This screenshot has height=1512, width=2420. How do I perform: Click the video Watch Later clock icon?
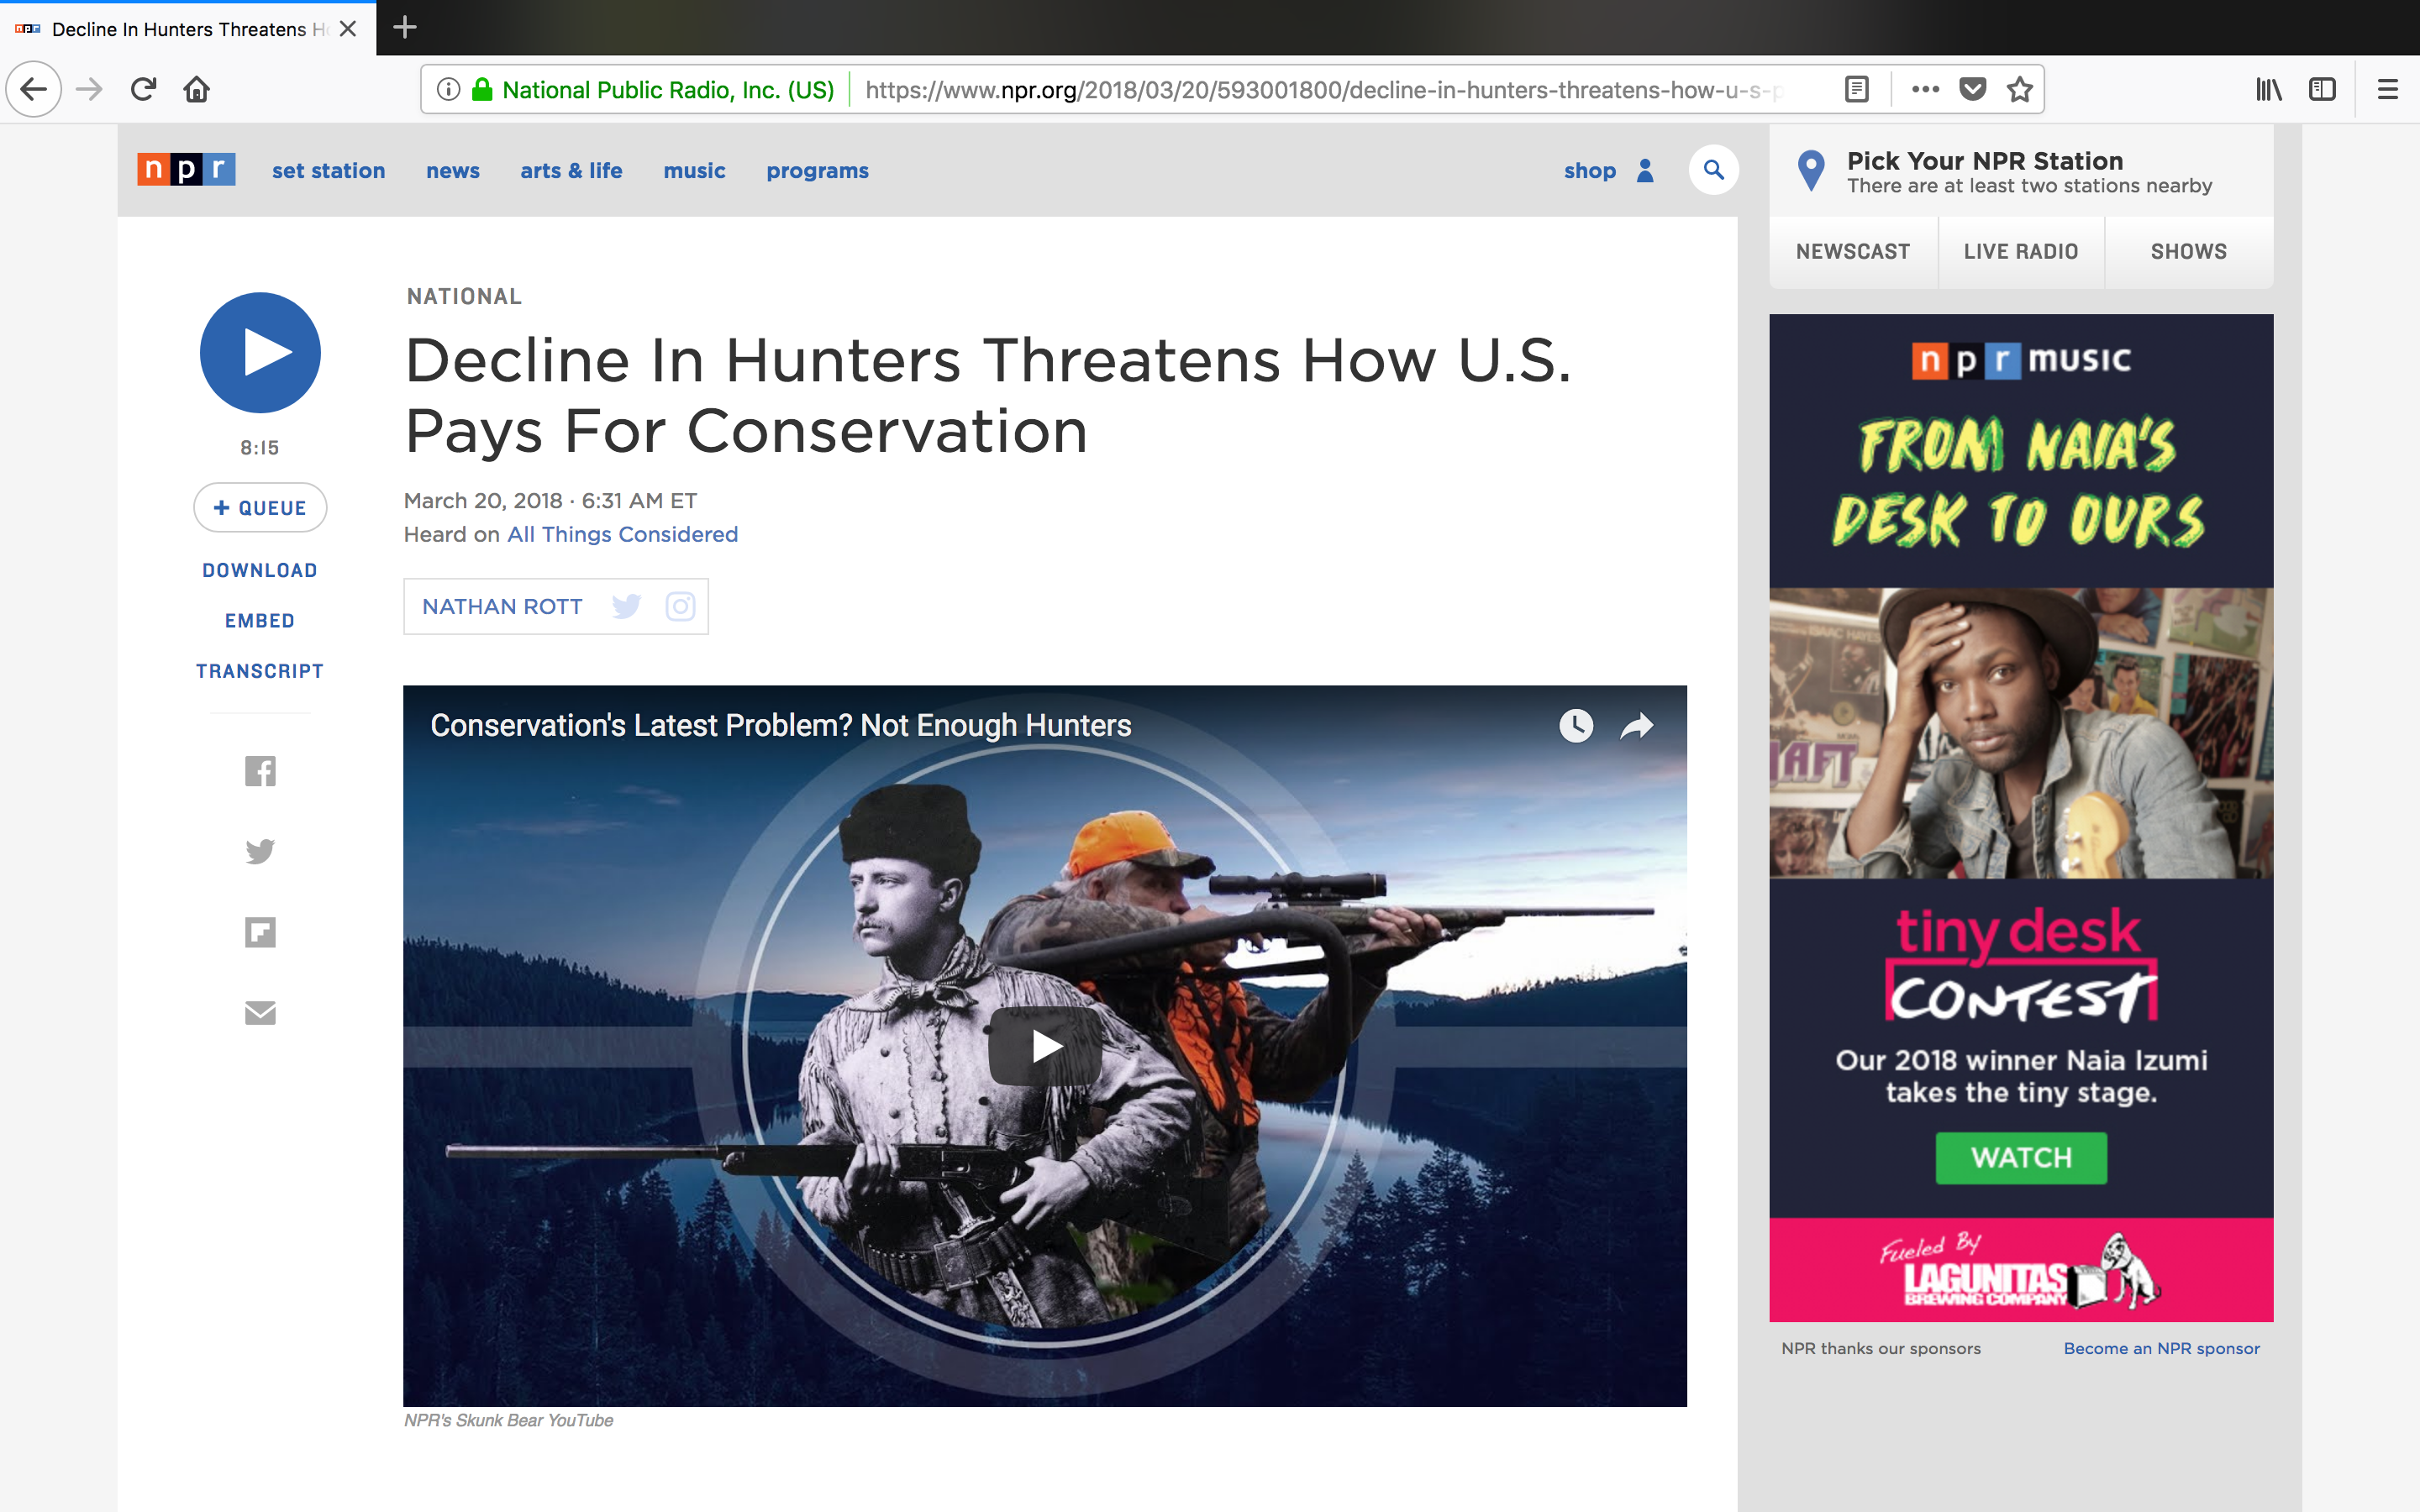tap(1576, 726)
